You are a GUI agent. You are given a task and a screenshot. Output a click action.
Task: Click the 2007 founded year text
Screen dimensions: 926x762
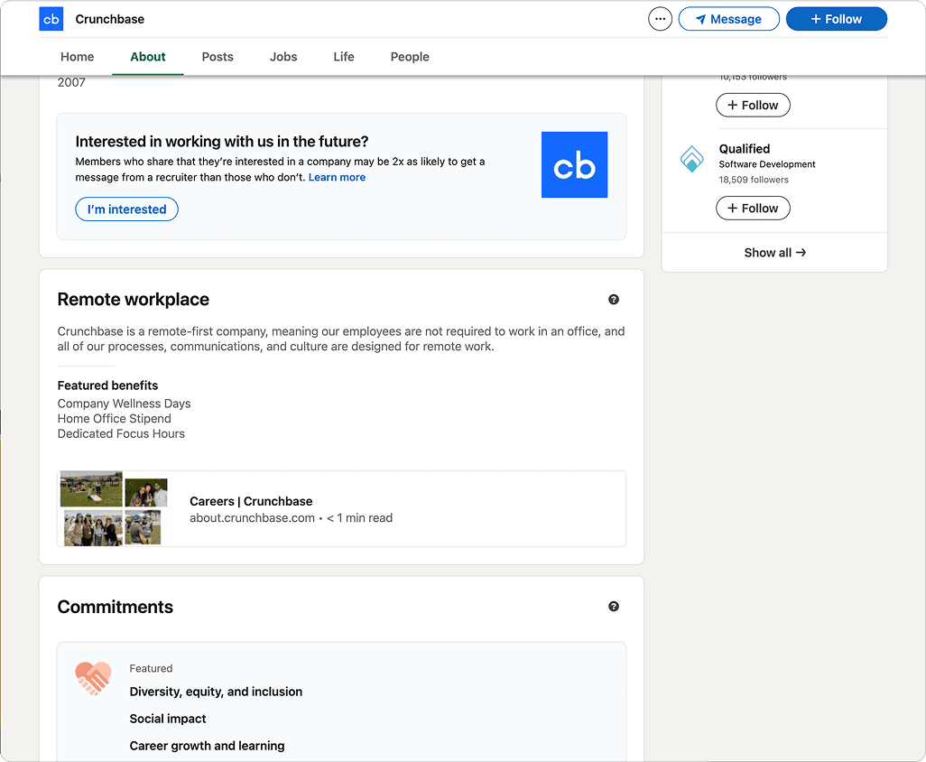point(71,82)
